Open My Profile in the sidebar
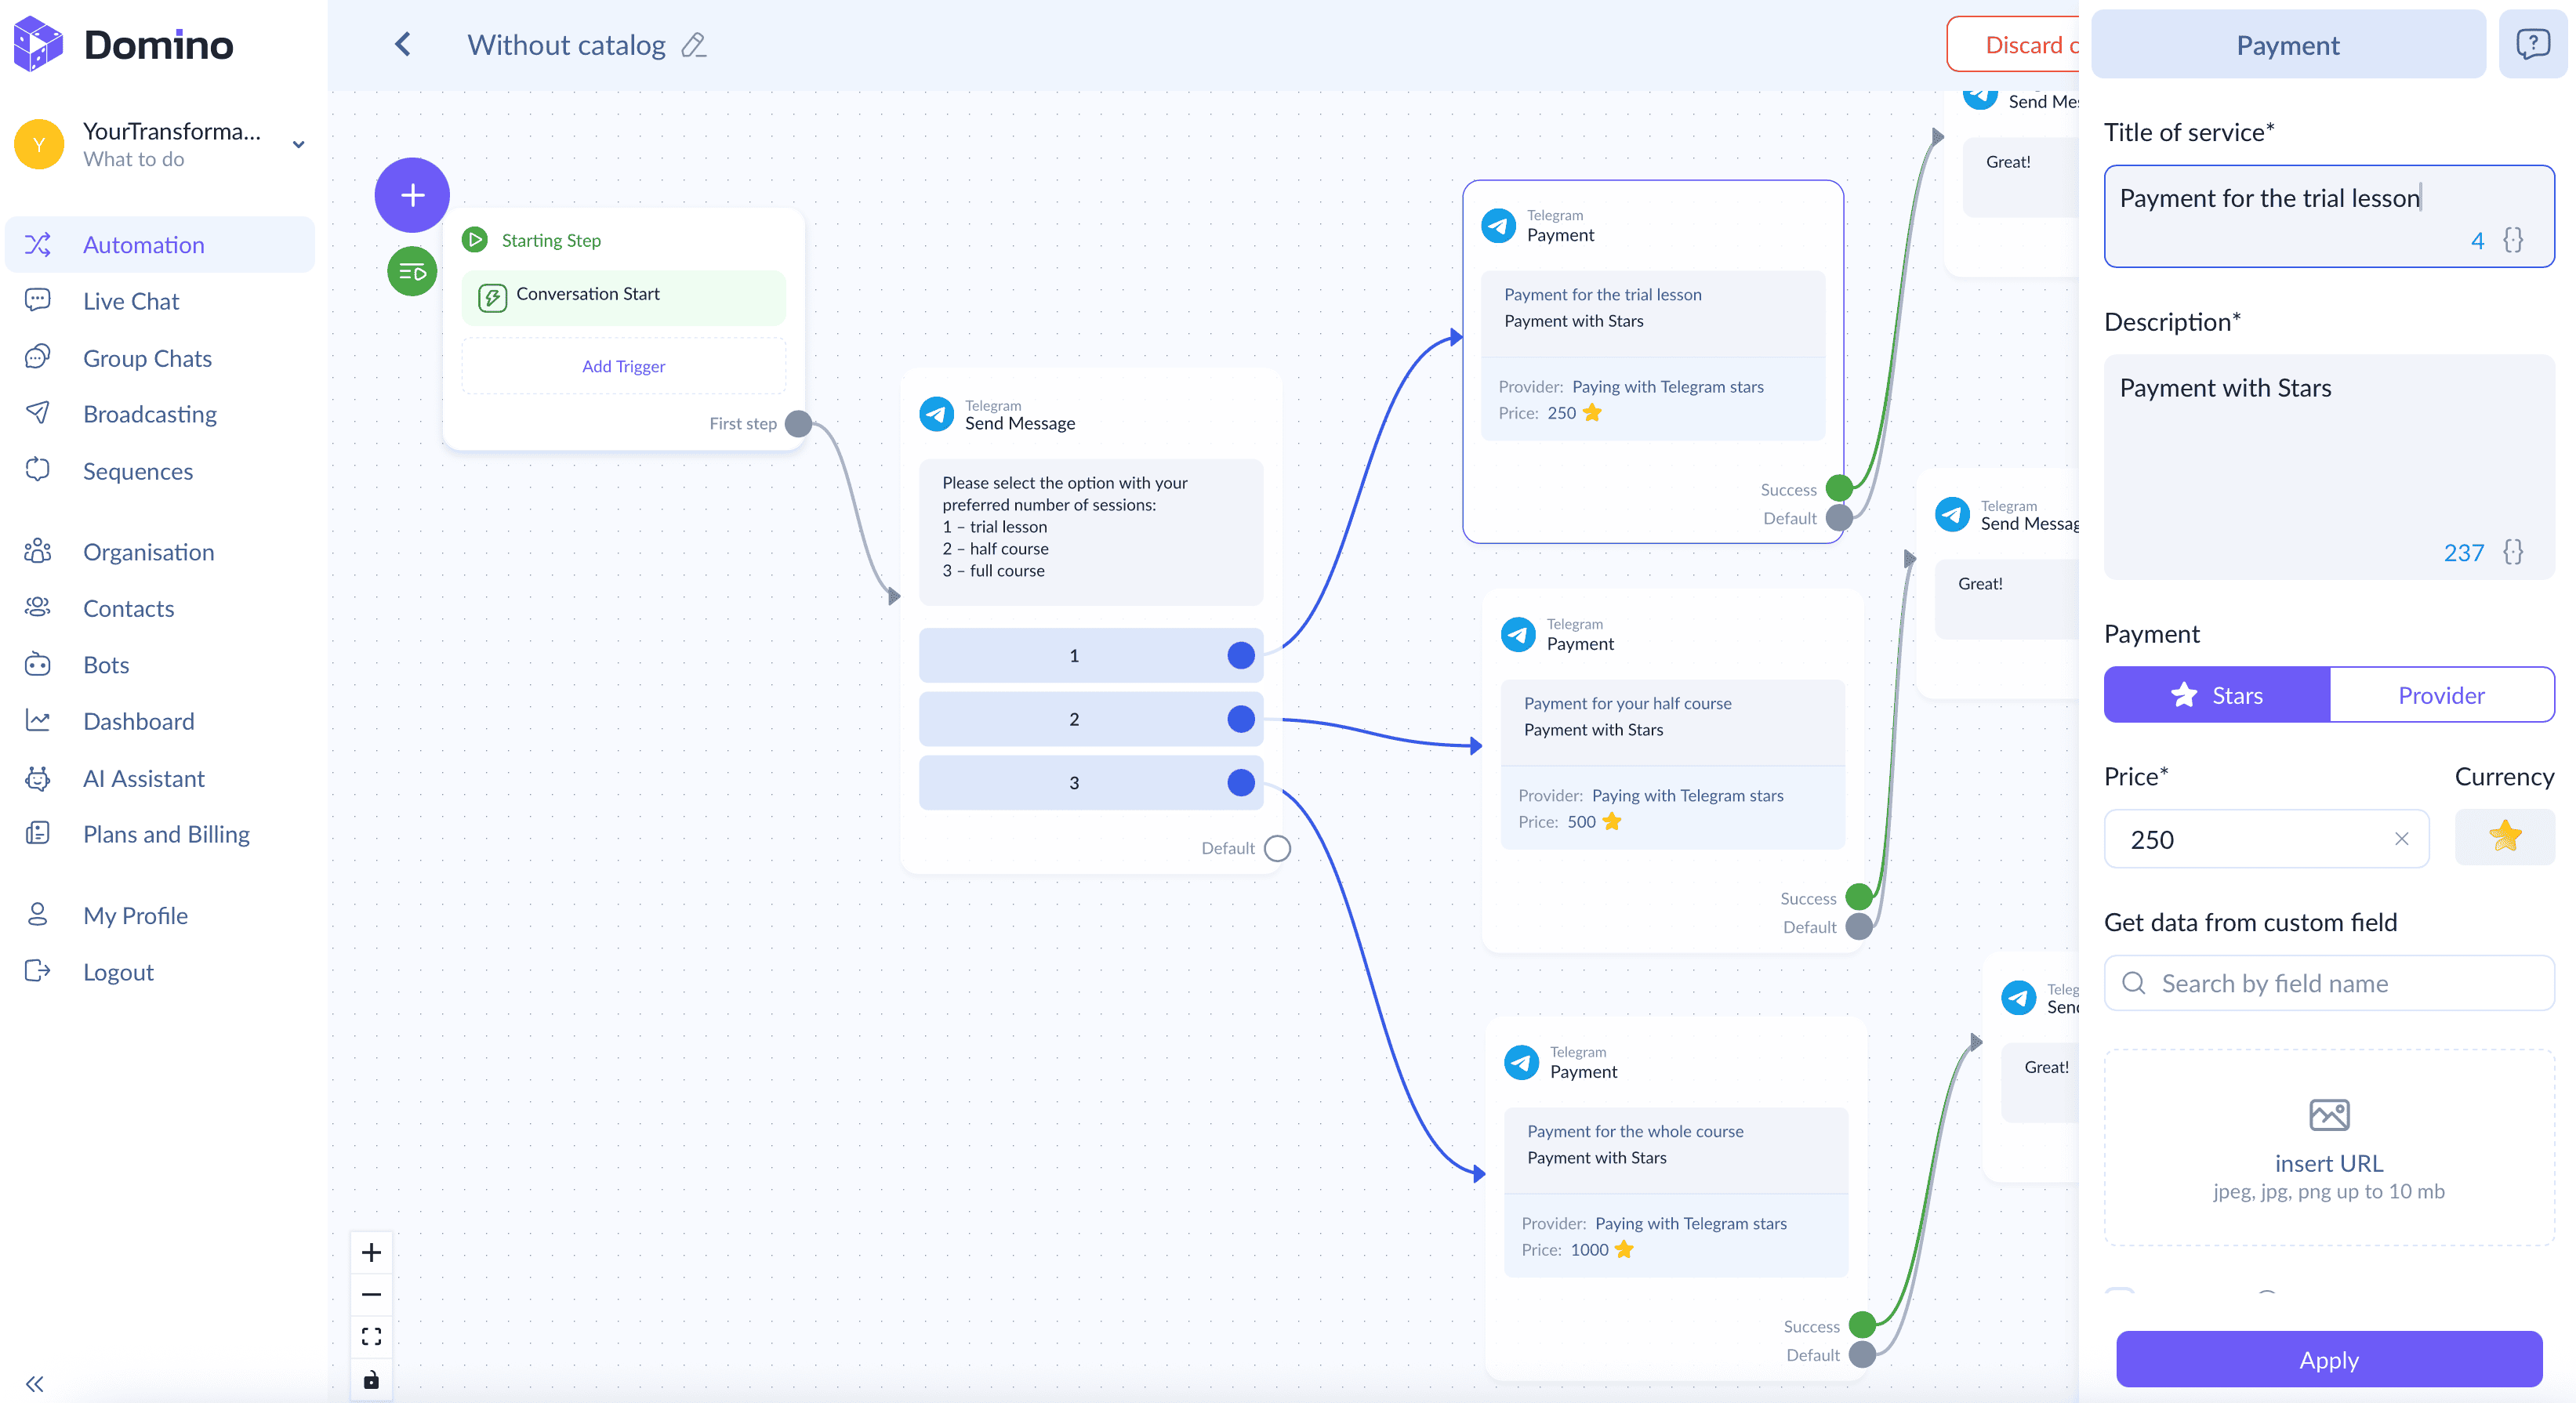Screen dimensions: 2576x1403 [x=160, y=915]
